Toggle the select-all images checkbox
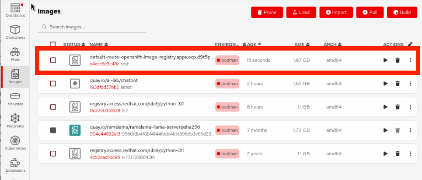 coord(53,44)
